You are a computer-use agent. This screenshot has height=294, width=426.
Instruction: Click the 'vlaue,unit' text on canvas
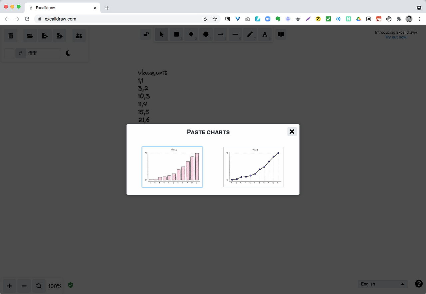[x=152, y=73]
